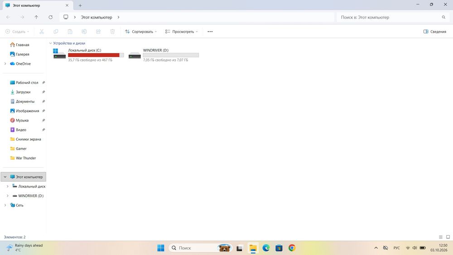Switch to details list view icon

[441, 237]
